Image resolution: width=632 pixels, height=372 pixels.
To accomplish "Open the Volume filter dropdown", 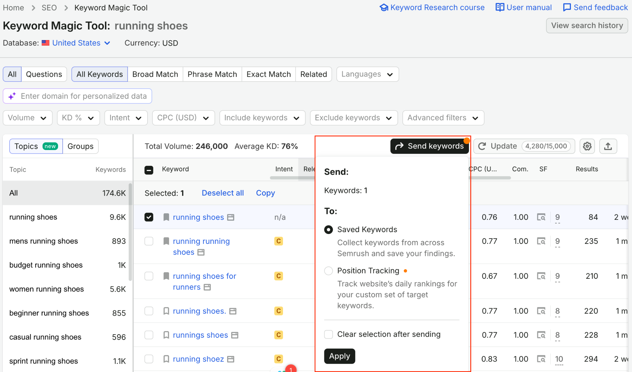I will [x=27, y=118].
